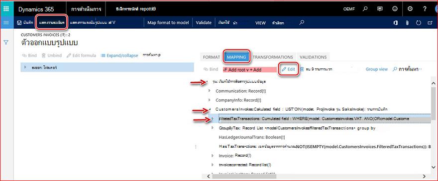
Task: Open the settings gear icon
Action: point(410,9)
